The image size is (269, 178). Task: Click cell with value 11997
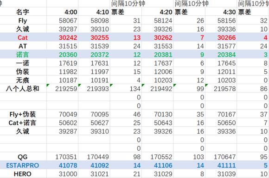click(x=94, y=72)
